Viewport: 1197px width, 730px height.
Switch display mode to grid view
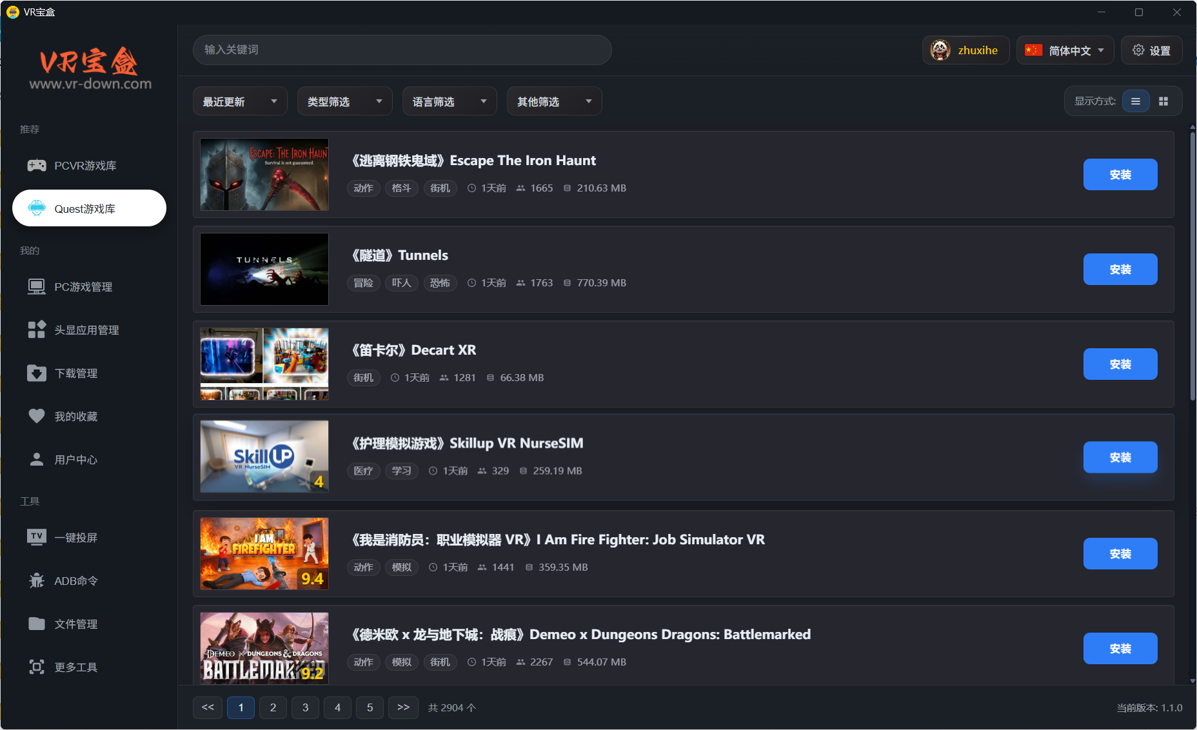pyautogui.click(x=1163, y=101)
